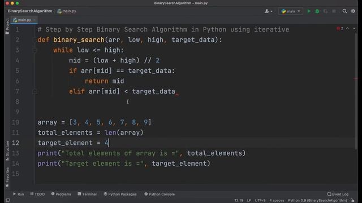Close the main.py editor tab

35,20
